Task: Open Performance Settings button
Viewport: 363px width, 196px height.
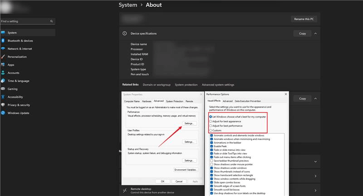Action: point(189,123)
